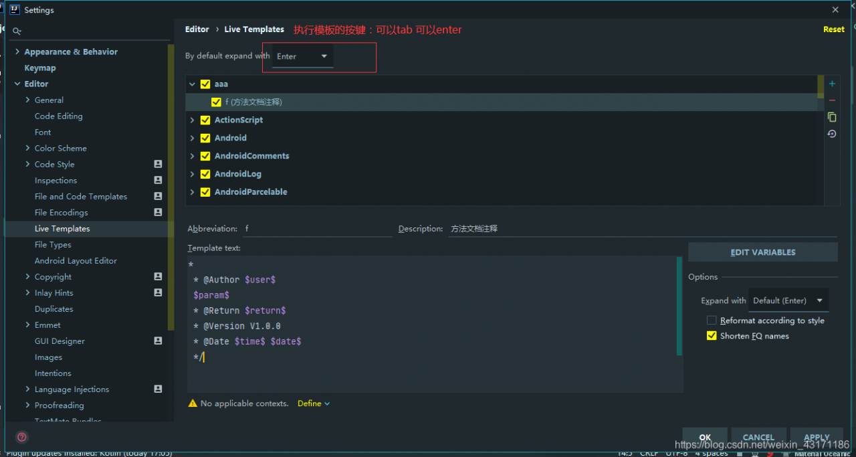Open the Intentions settings page

click(x=53, y=373)
